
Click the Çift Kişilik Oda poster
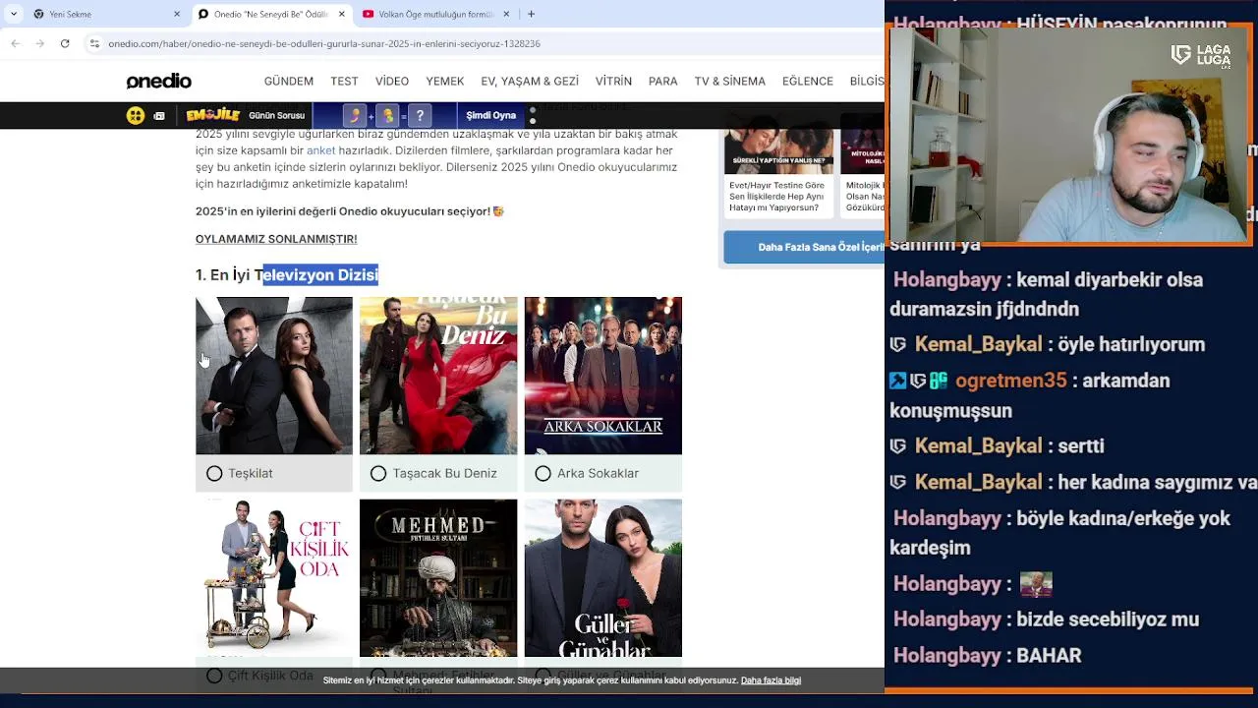274,577
